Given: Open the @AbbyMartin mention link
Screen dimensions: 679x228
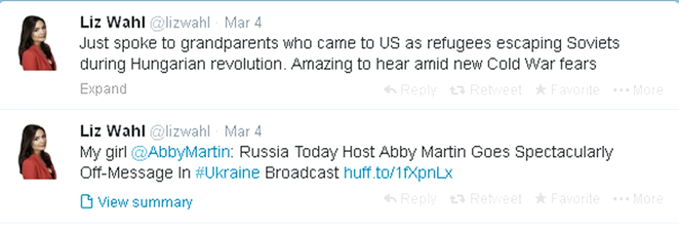Looking at the screenshot, I should click(181, 152).
